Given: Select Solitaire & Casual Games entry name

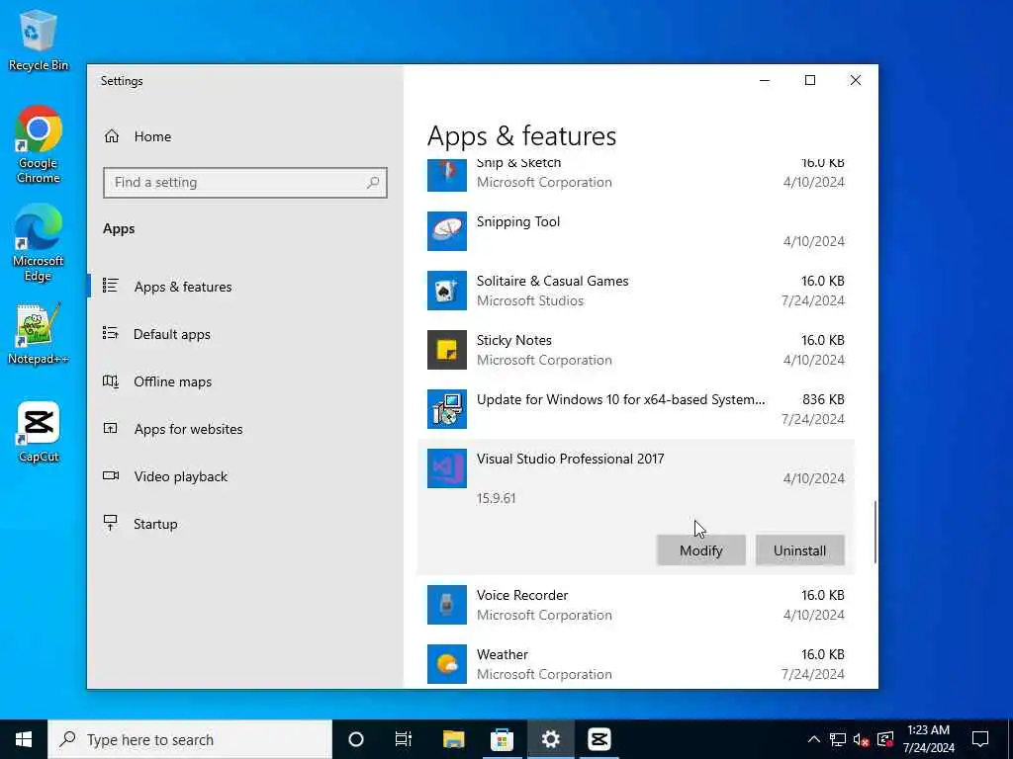Looking at the screenshot, I should pyautogui.click(x=552, y=281).
